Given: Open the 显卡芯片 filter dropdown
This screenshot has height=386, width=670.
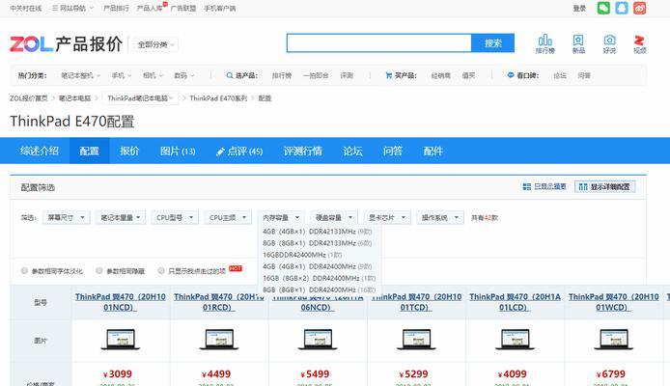Looking at the screenshot, I should point(387,217).
